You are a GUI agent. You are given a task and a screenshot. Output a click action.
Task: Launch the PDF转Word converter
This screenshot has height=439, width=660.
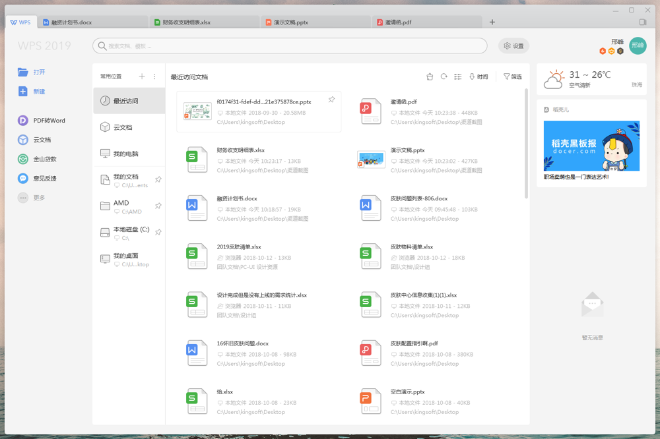coord(41,120)
